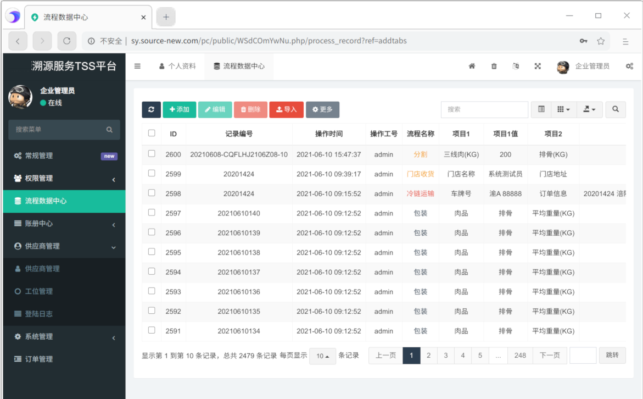Select the checkbox for record 2595
The image size is (643, 399).
point(152,252)
